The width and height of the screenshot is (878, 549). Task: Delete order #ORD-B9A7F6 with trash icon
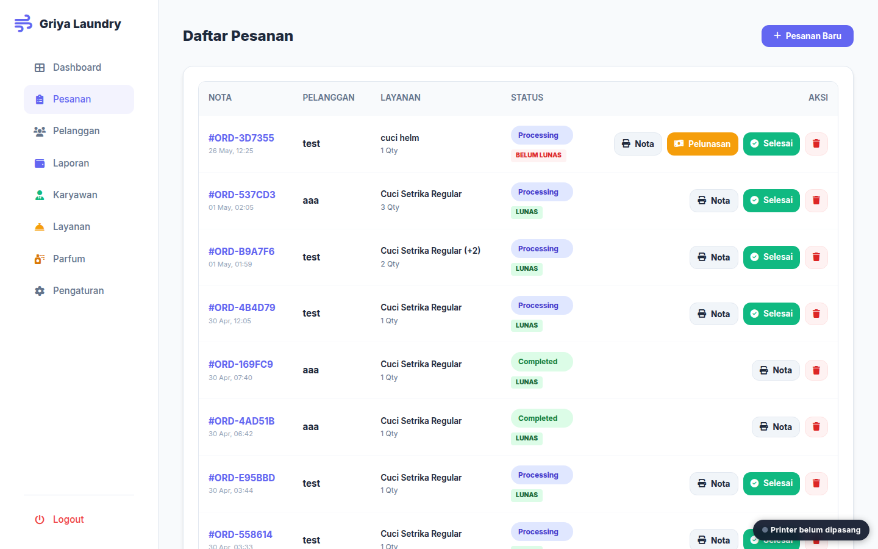pyautogui.click(x=816, y=257)
